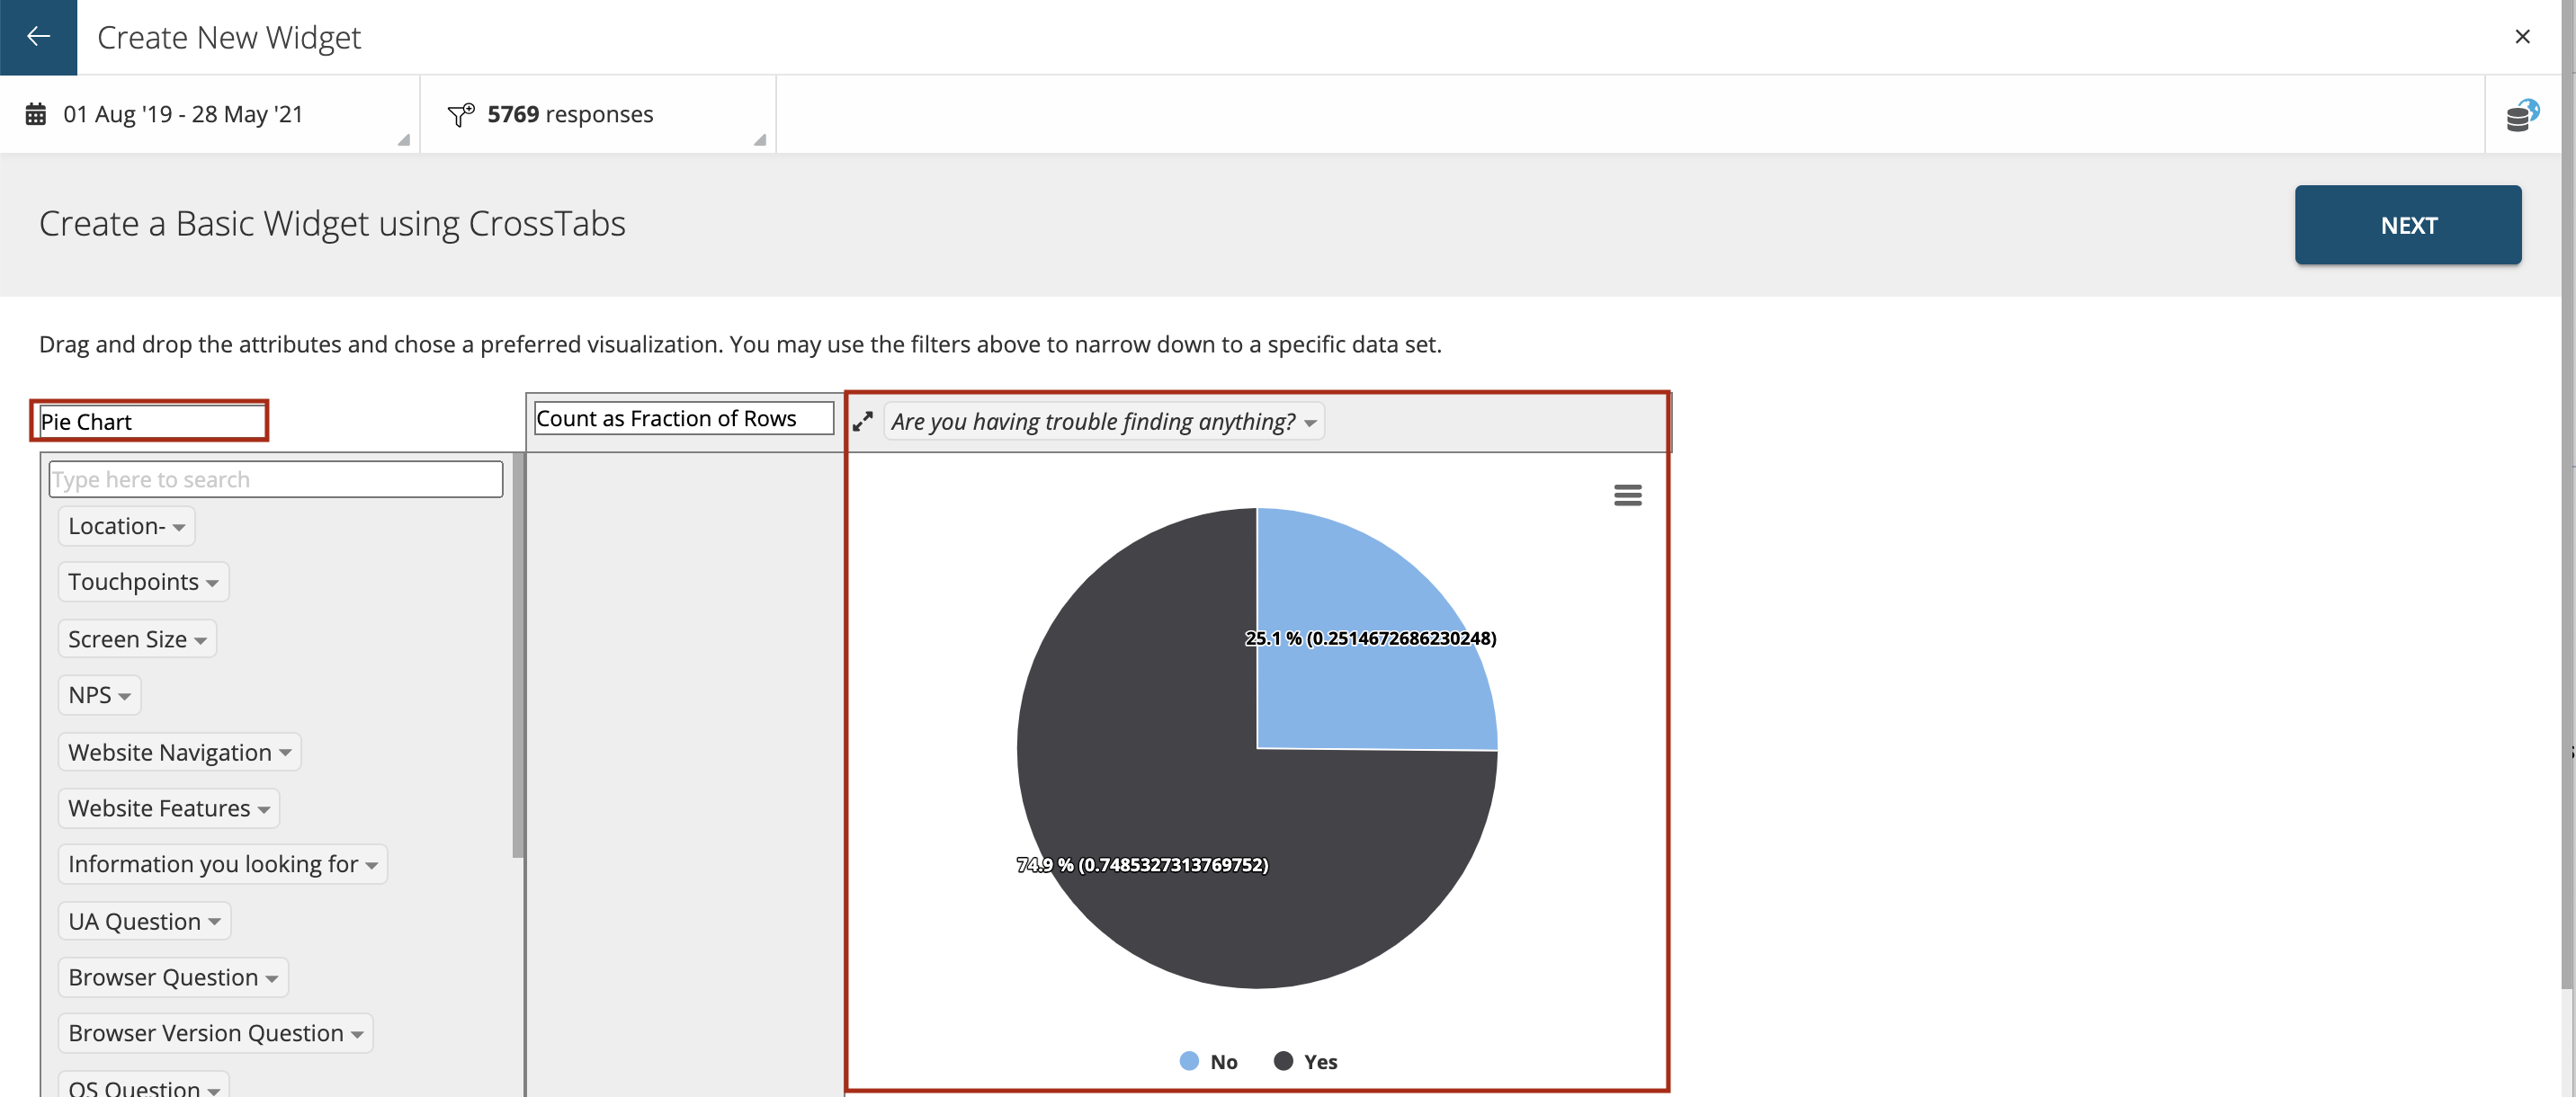Screen dimensions: 2576x1097
Task: Click the 25.1 % data label
Action: 1370,638
